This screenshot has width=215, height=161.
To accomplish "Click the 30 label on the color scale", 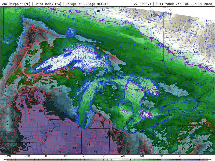I will click(x=104, y=156).
